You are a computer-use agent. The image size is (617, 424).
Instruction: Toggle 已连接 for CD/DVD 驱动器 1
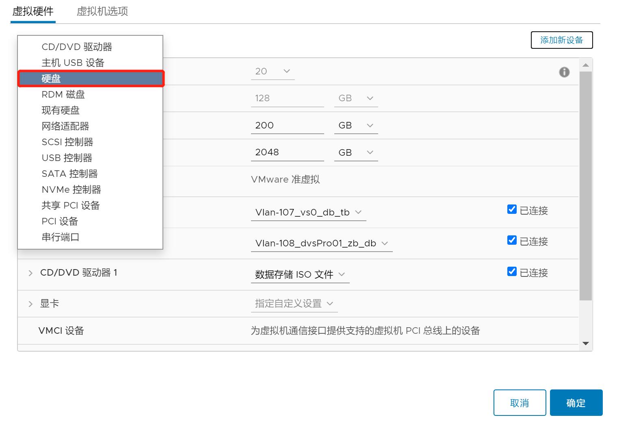(511, 272)
